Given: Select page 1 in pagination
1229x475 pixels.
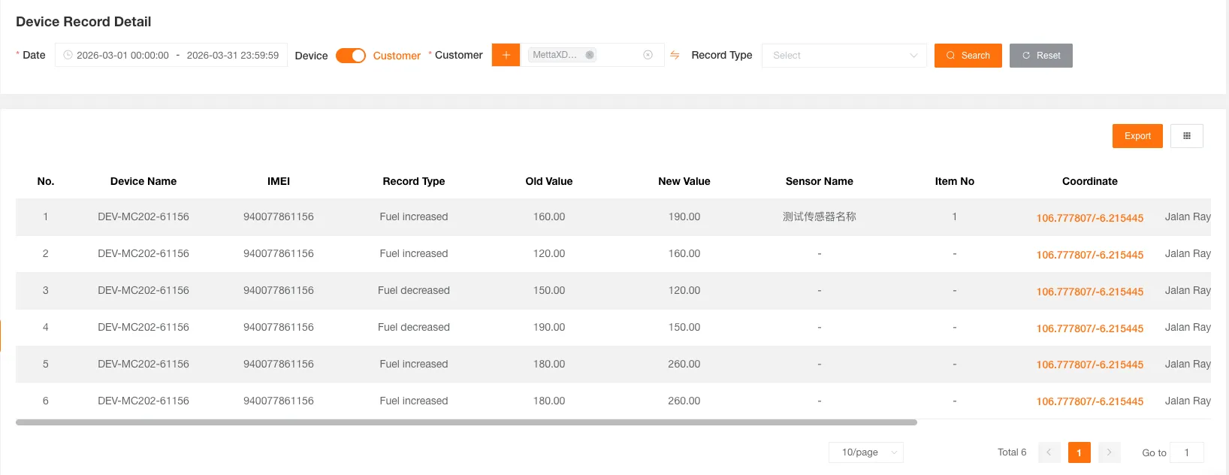Looking at the screenshot, I should click(1080, 452).
